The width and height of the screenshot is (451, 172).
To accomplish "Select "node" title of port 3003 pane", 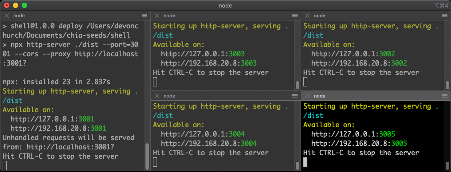I will 169,16.
